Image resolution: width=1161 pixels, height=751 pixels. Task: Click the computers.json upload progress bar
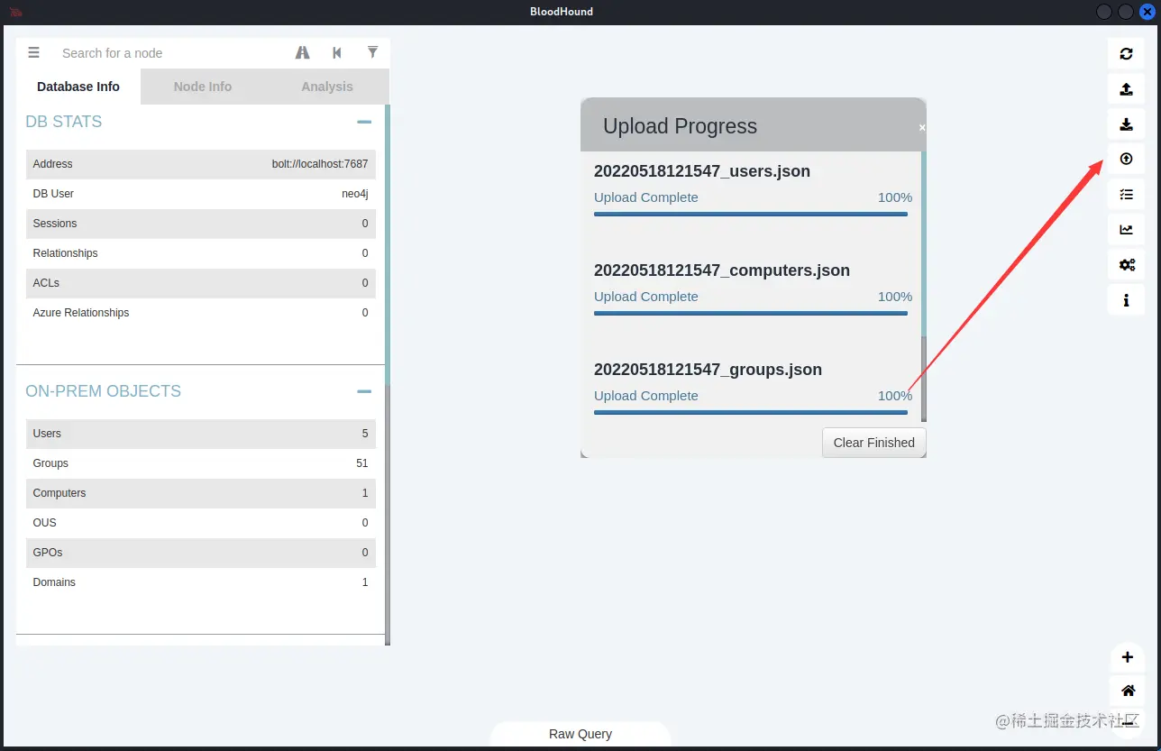click(751, 313)
